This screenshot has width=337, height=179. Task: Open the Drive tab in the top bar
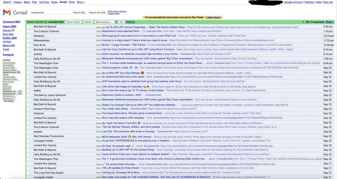(71, 2)
